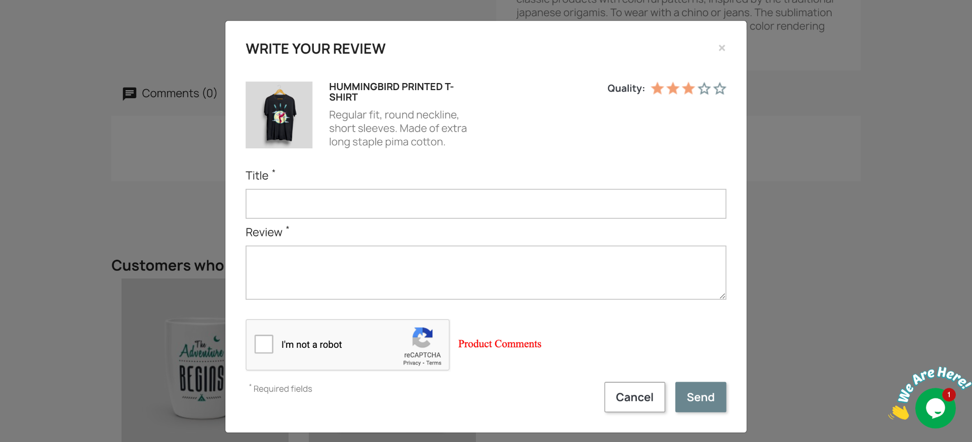Click the Hummingbird t-shirt thumbnail
972x442 pixels.
(x=279, y=115)
